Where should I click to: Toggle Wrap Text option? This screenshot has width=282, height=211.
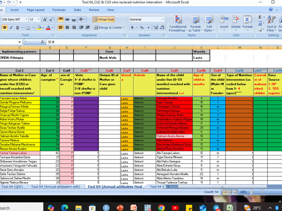click(x=104, y=19)
